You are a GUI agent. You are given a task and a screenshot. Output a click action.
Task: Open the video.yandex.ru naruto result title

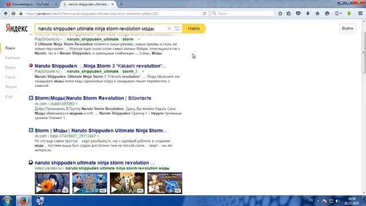point(94,163)
